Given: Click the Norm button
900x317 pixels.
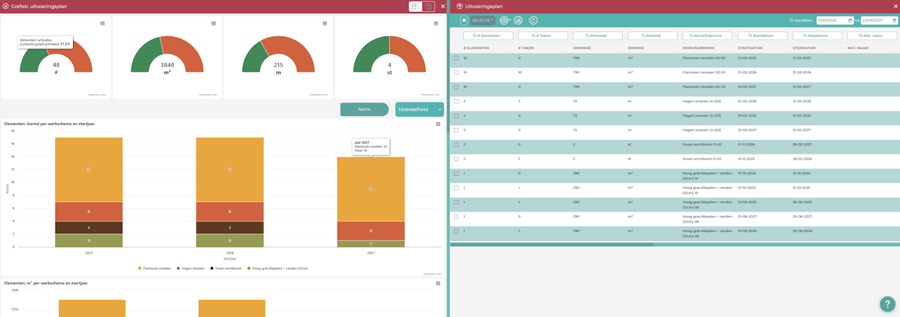Looking at the screenshot, I should click(x=364, y=110).
